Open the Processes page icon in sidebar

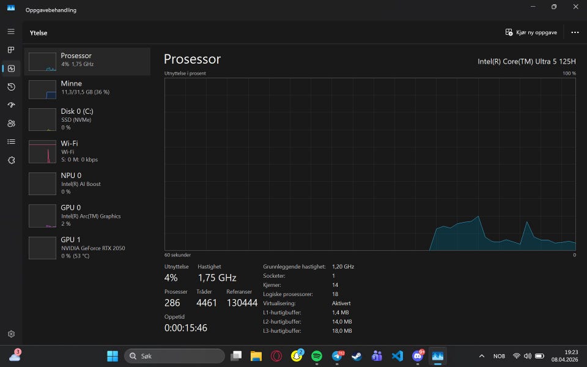tap(11, 50)
